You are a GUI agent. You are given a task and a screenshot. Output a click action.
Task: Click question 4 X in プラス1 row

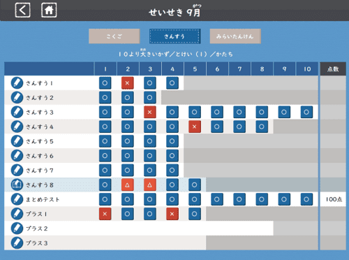(172, 214)
